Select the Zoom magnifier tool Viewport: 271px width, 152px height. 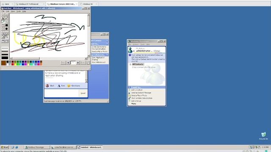[x=3, y=33]
